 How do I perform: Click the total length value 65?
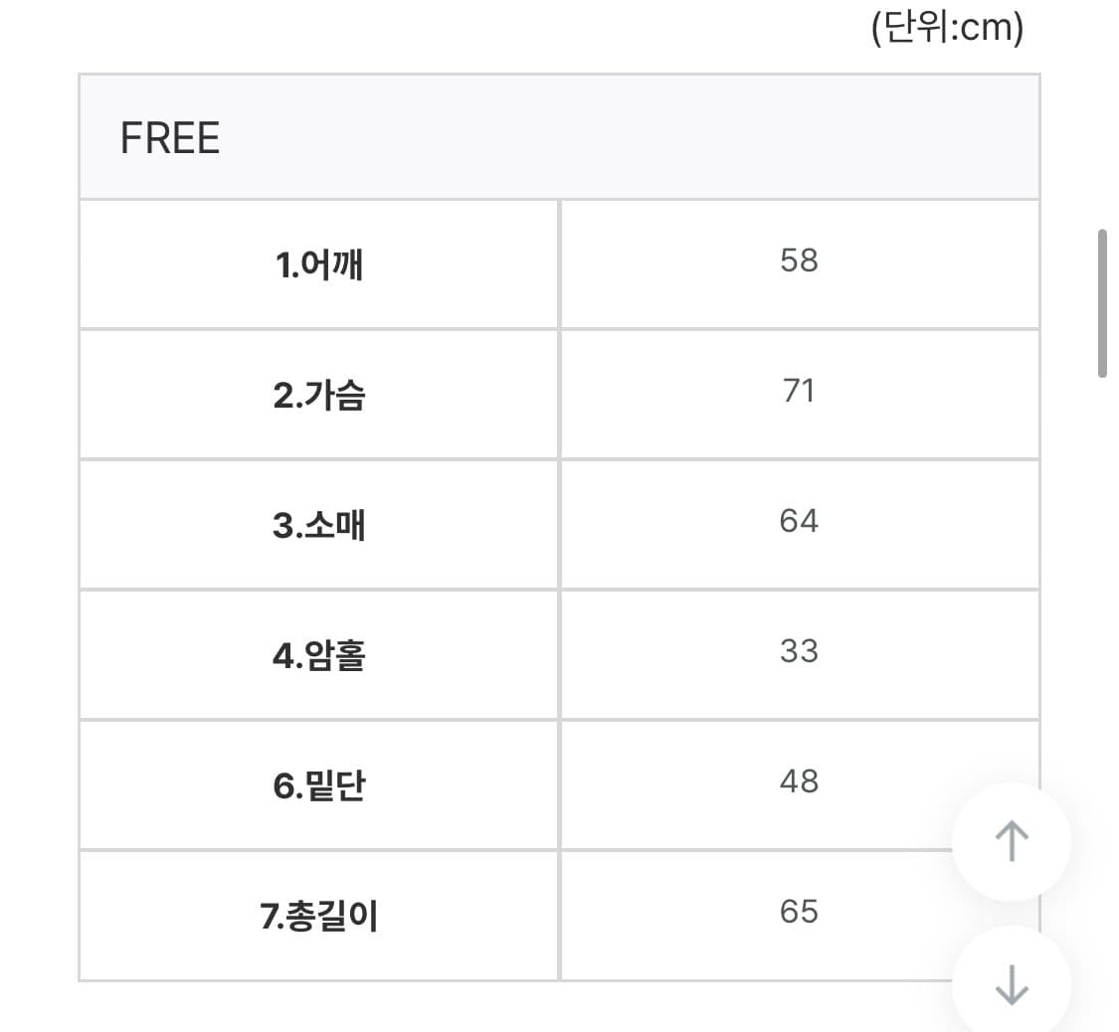click(800, 911)
